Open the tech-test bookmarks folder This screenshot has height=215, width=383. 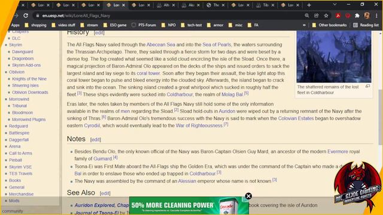pos(191,25)
